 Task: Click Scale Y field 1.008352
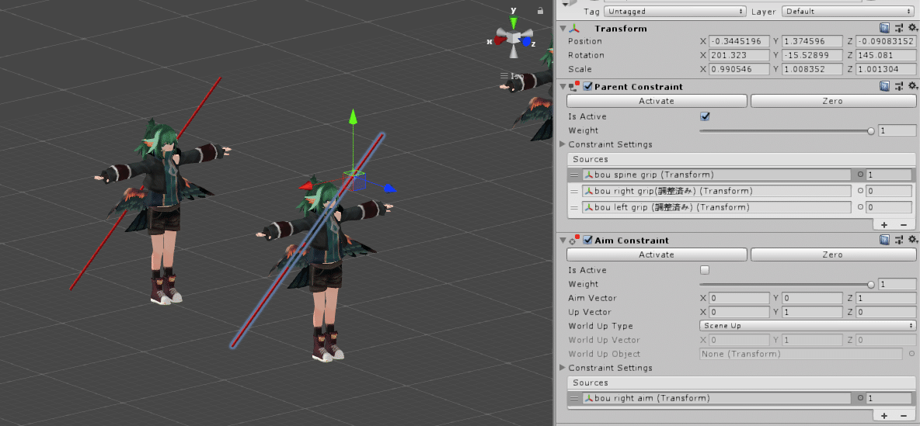tap(812, 69)
